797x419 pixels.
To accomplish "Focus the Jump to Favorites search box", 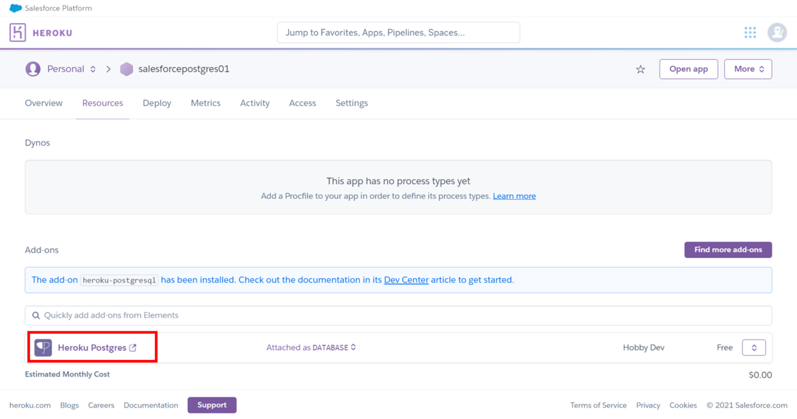I will tap(398, 32).
